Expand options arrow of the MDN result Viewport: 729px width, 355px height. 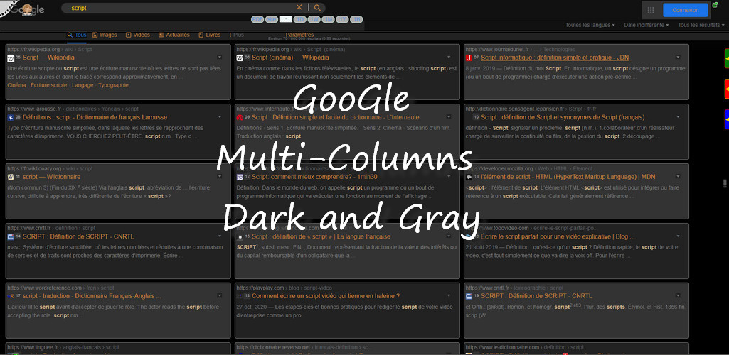[678, 176]
